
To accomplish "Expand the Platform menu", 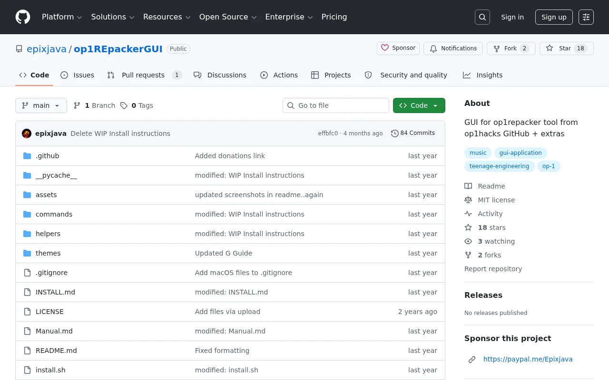I will click(x=62, y=17).
